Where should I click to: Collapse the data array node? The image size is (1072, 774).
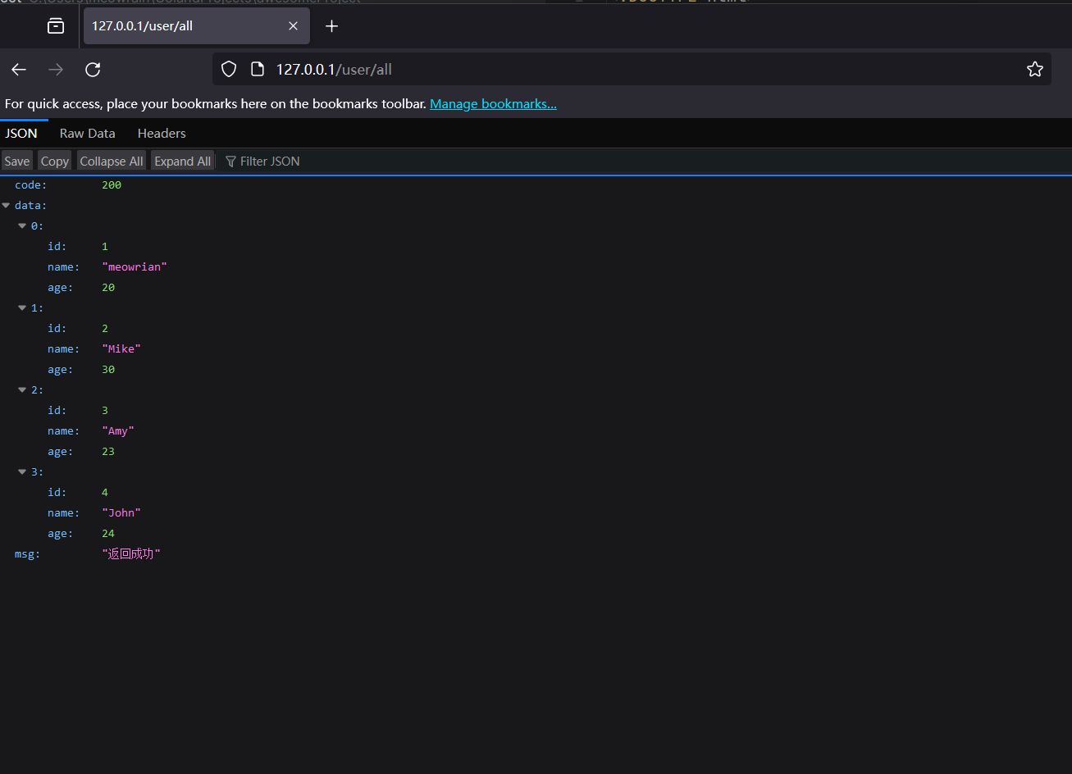coord(7,206)
